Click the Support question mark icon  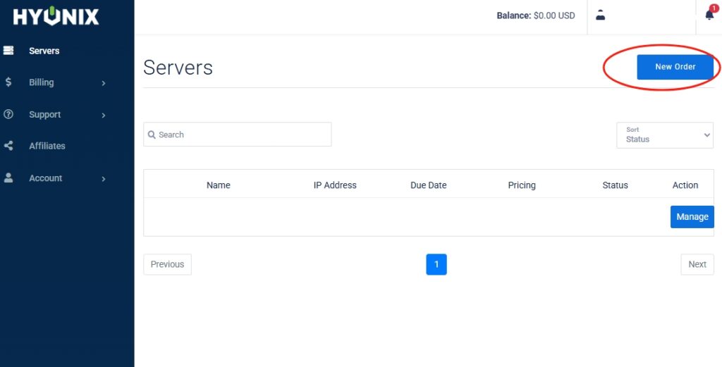tap(8, 114)
